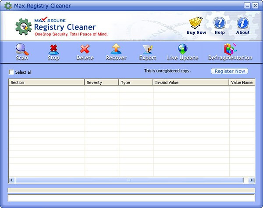Click the Buy Now shopping cart icon

pyautogui.click(x=196, y=25)
